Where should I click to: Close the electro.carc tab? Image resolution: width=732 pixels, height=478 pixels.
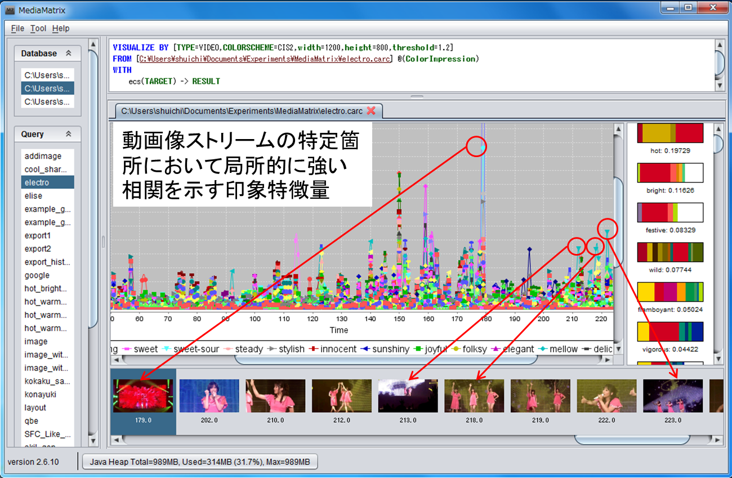pyautogui.click(x=371, y=111)
